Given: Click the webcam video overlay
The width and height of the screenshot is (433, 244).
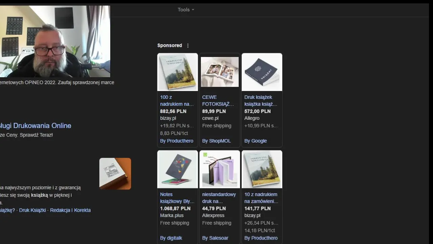Looking at the screenshot, I should (55, 41).
